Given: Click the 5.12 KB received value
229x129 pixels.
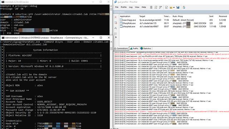Looking at the screenshot, I should tap(223, 20).
